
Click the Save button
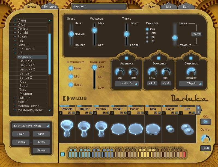(x=41, y=134)
